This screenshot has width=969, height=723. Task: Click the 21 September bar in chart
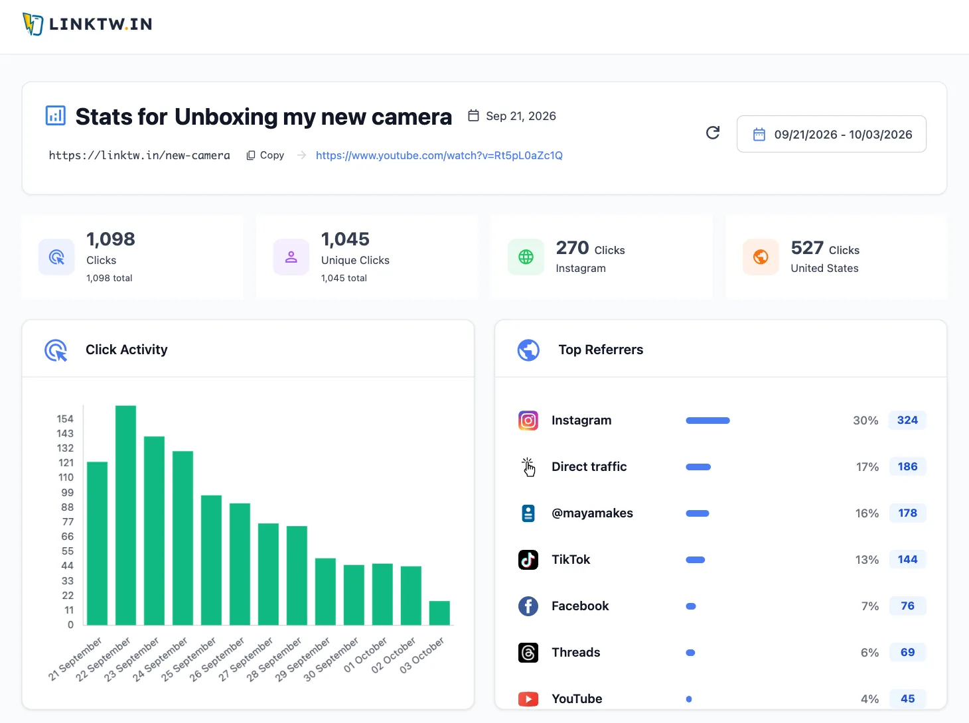(98, 543)
